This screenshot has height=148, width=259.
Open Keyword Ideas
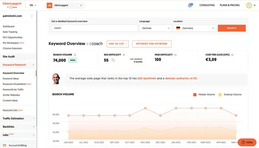point(11,79)
